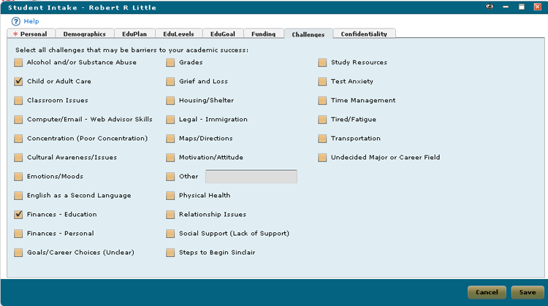Select Undecided Major or Career Field
The height and width of the screenshot is (306, 548).
click(322, 158)
